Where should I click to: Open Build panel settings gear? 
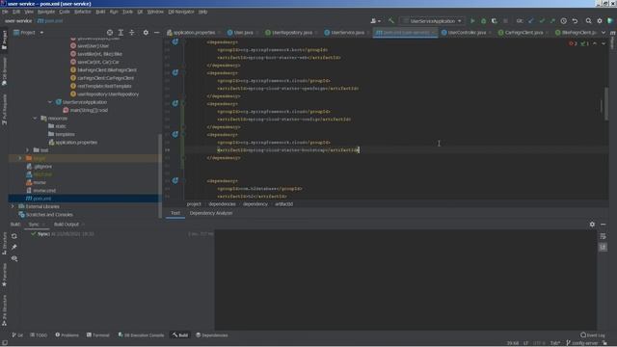592,225
